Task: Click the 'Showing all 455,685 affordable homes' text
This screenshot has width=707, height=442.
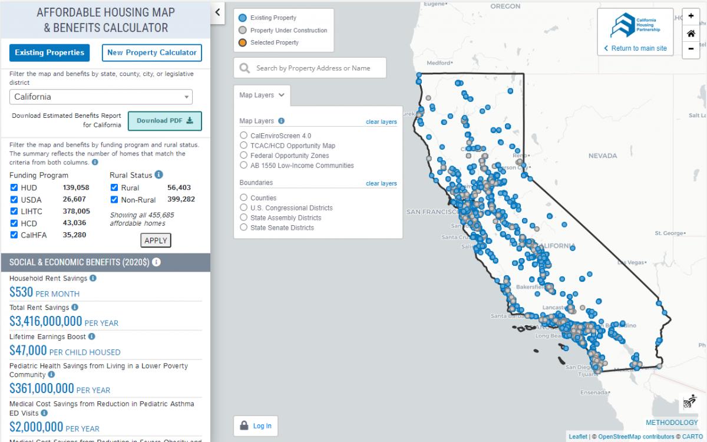Action: [x=142, y=219]
